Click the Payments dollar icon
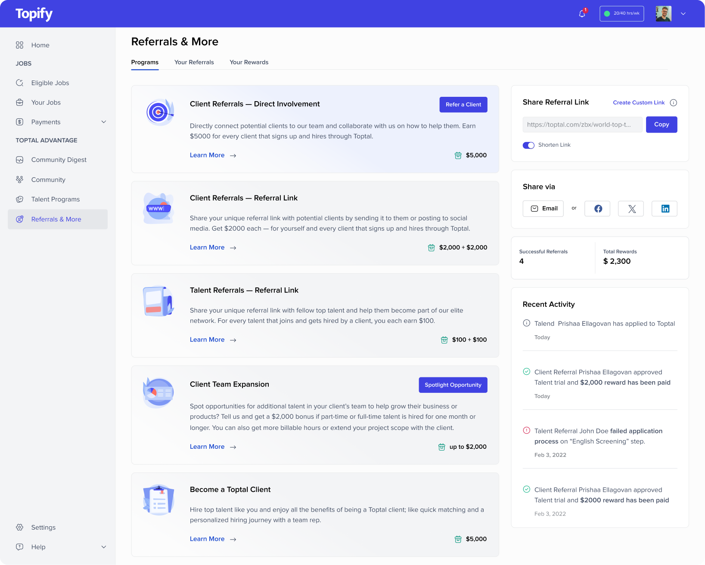Screen dimensions: 705x565 [19, 122]
